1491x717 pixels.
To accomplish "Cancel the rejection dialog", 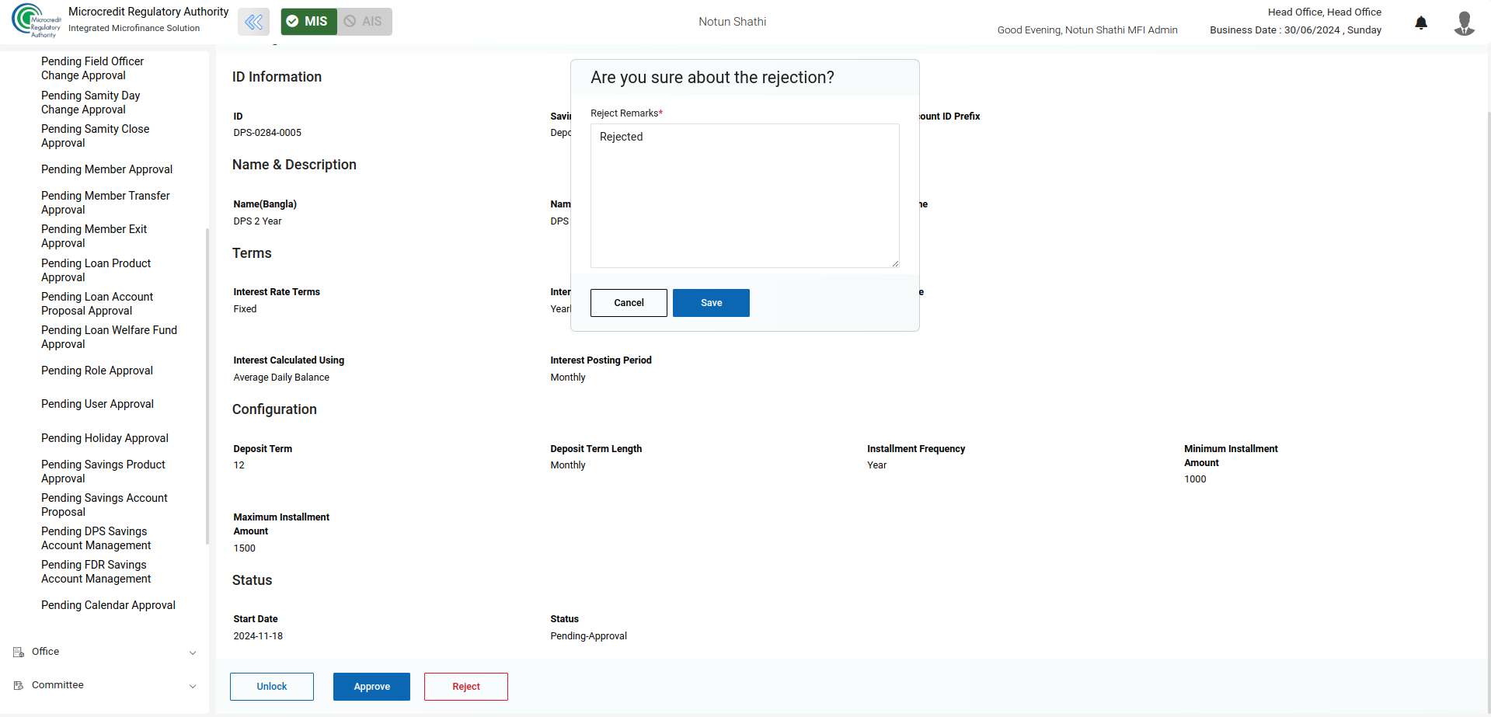I will pyautogui.click(x=628, y=303).
